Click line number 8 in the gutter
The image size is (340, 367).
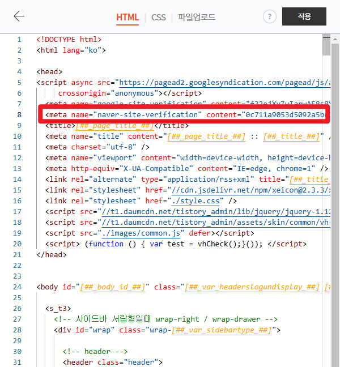click(x=19, y=114)
